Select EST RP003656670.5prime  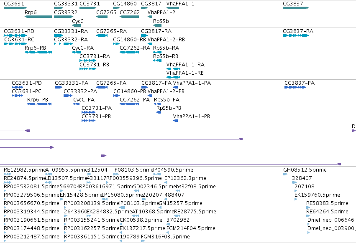pyautogui.click(x=31, y=203)
